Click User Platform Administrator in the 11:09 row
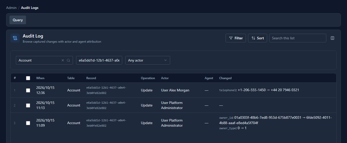This screenshot has height=143, width=347. click(x=172, y=123)
